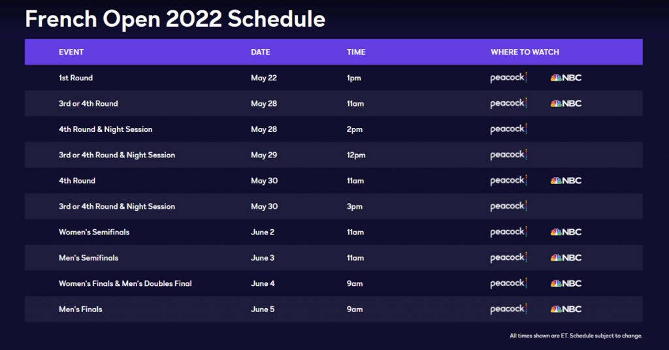Click Peacock logo in Men's Finals row
This screenshot has width=669, height=350.
508,309
